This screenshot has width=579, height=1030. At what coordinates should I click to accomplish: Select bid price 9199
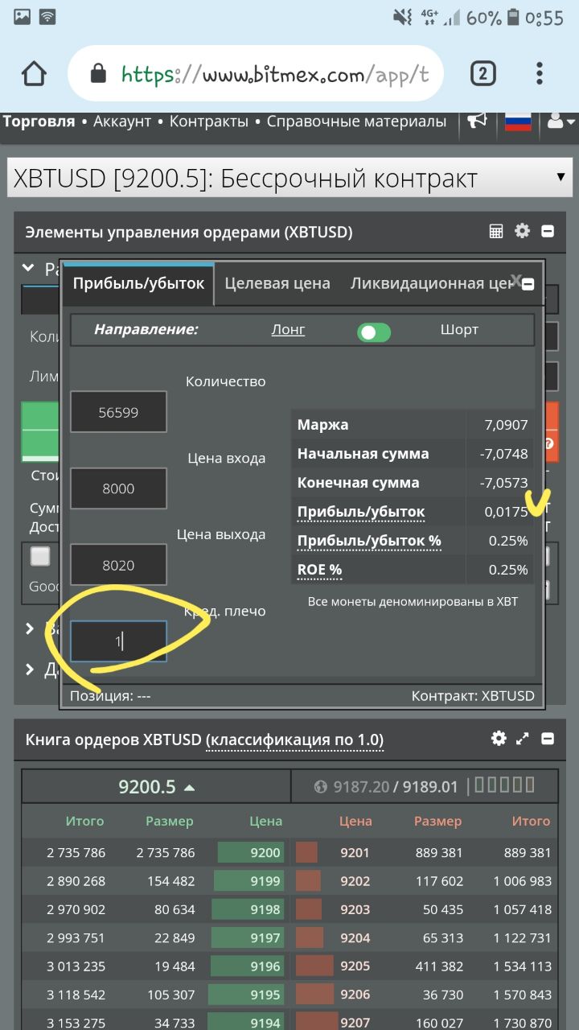266,881
